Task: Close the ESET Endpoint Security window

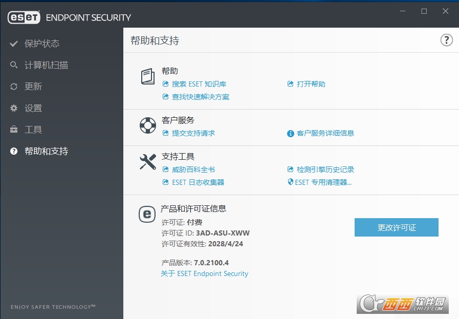Action: pos(446,11)
